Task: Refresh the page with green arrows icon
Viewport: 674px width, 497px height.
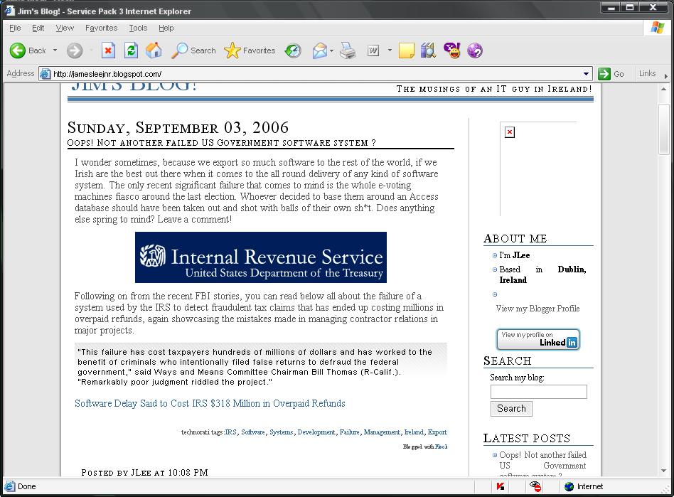Action: pos(131,50)
